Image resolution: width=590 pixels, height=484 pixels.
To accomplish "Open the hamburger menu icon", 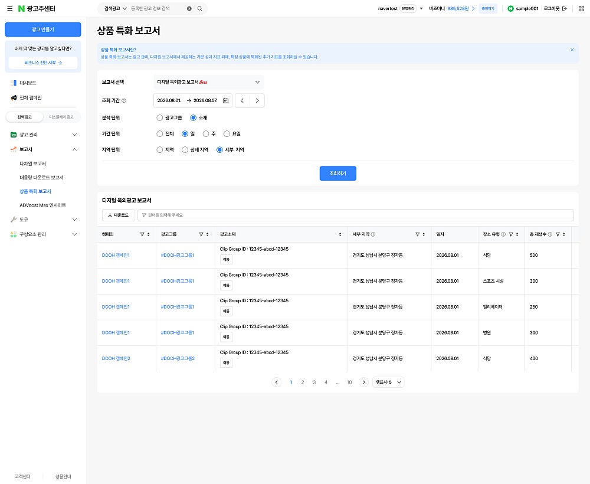I will (x=10, y=8).
